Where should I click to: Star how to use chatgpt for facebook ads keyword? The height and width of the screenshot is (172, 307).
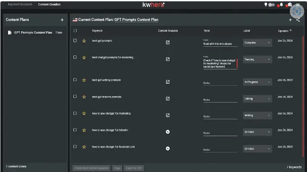tap(84, 147)
